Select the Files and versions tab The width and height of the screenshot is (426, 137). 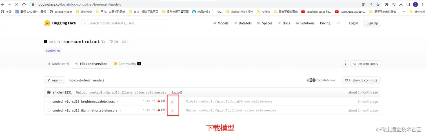point(91,64)
